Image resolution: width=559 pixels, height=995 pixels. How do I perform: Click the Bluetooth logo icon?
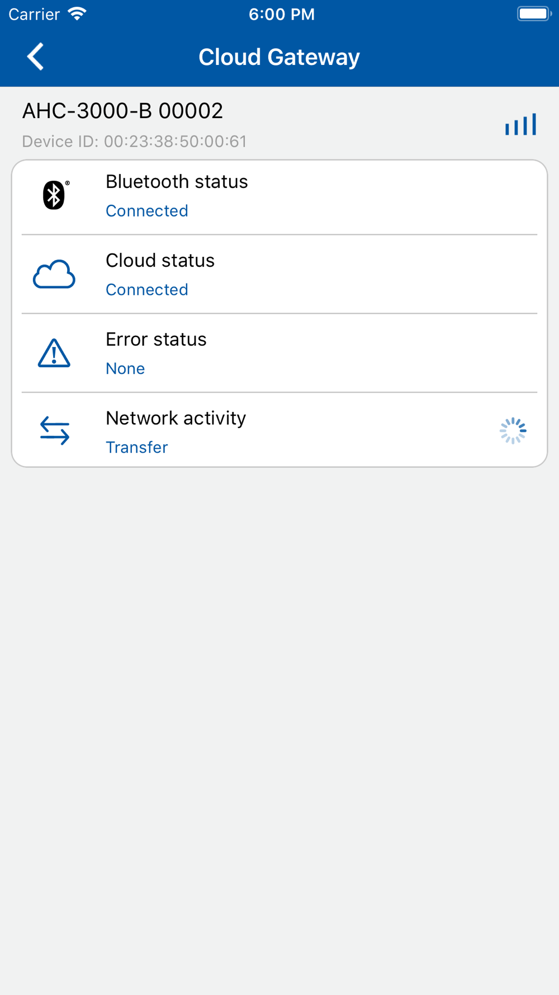[x=55, y=195]
